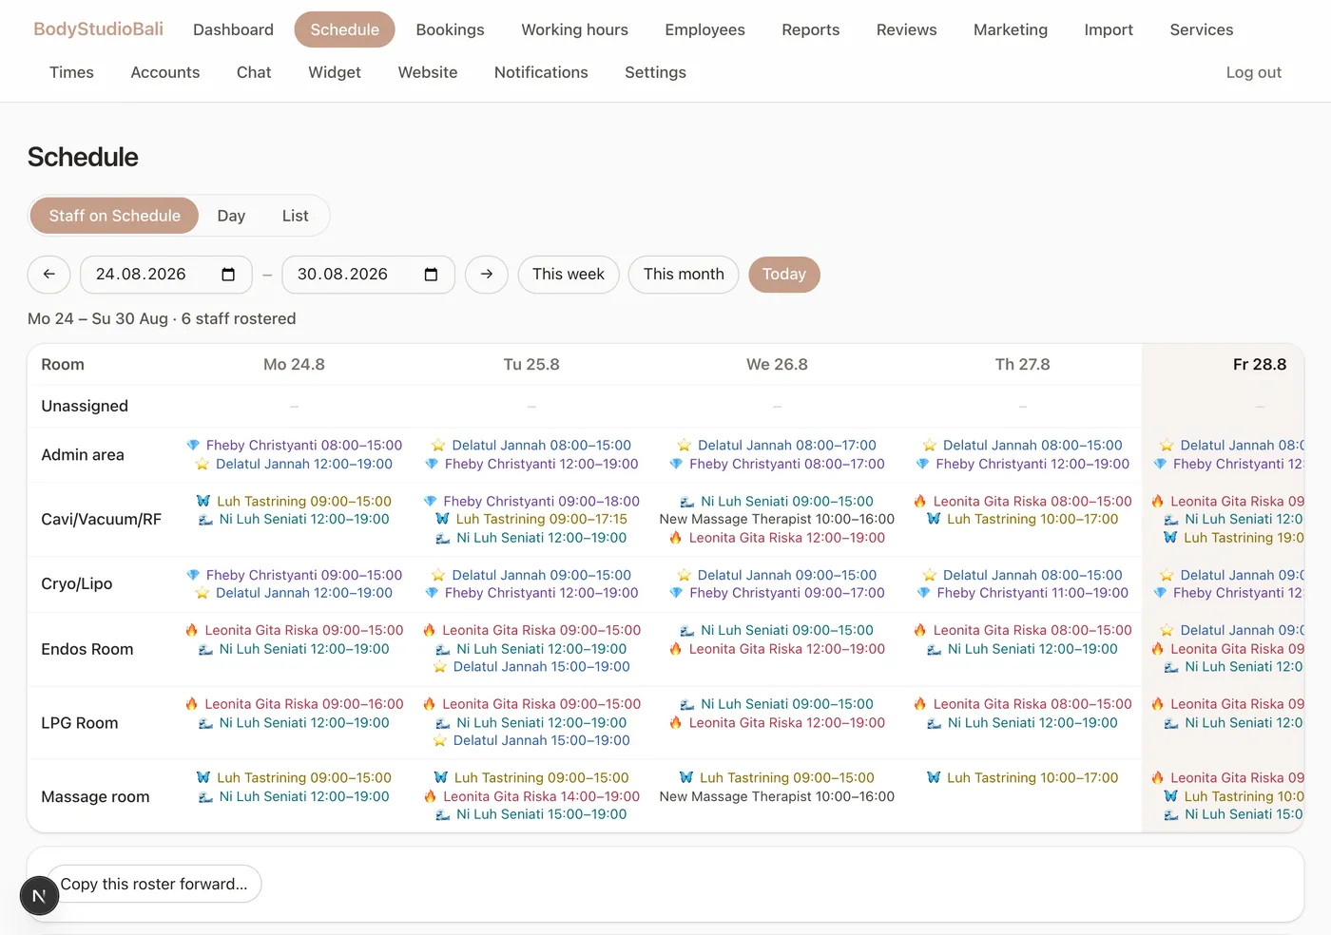Click butterfly icon by Luh Tastrining 10:00–17:00 Massage room Thursday
1331x935 pixels.
coord(934,777)
